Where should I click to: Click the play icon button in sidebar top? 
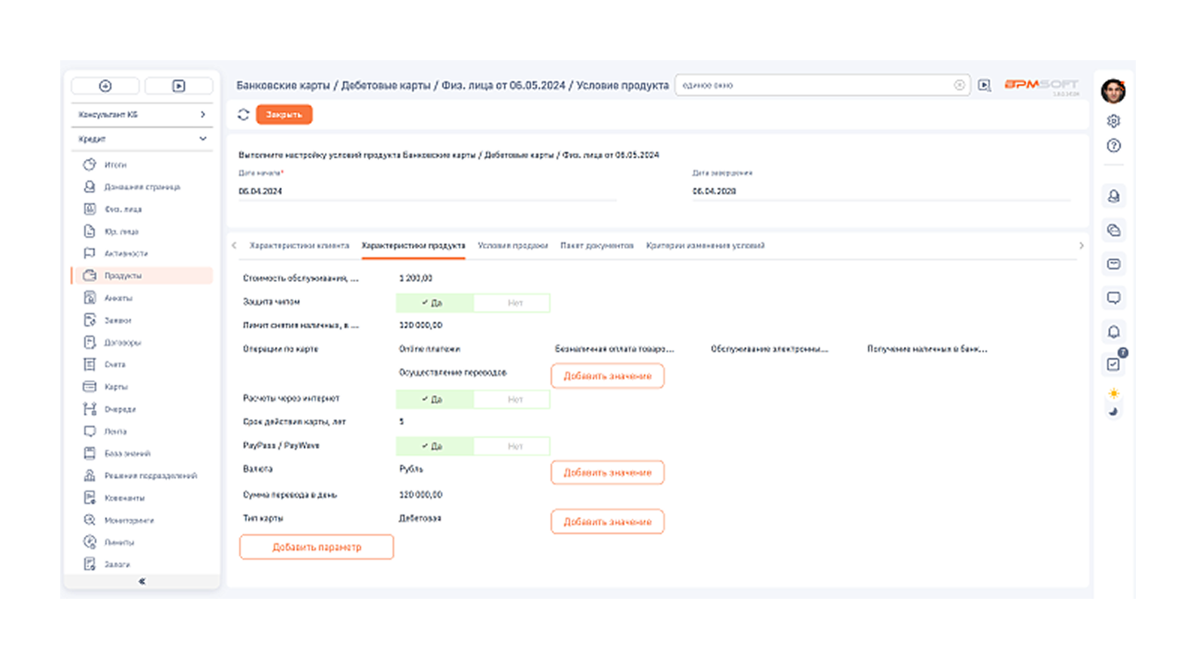178,86
